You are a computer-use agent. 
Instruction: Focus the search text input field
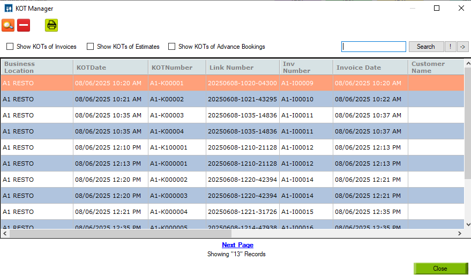pyautogui.click(x=373, y=47)
